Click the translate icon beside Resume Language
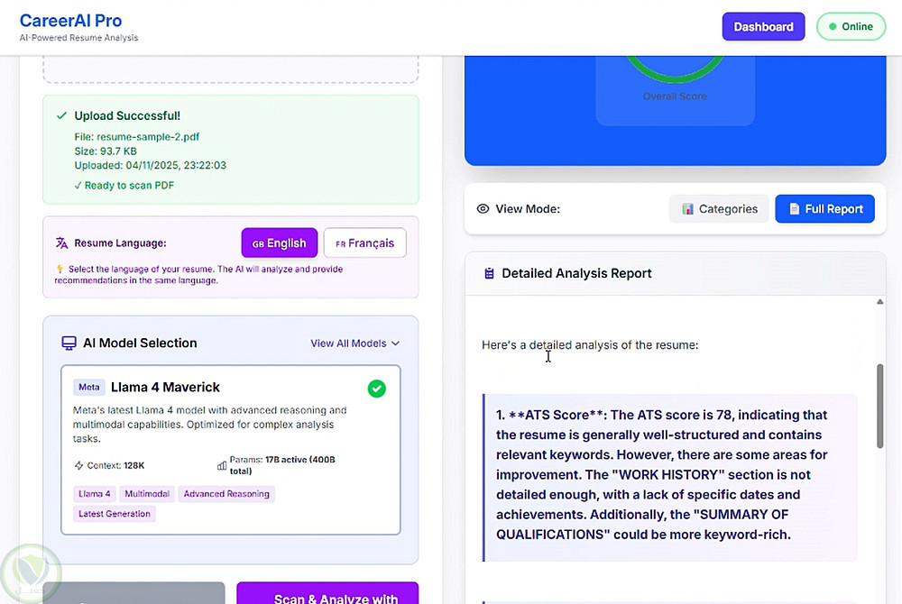 pyautogui.click(x=61, y=243)
